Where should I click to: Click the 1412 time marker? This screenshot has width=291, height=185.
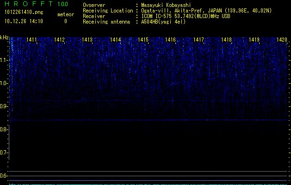pyautogui.click(x=59, y=39)
